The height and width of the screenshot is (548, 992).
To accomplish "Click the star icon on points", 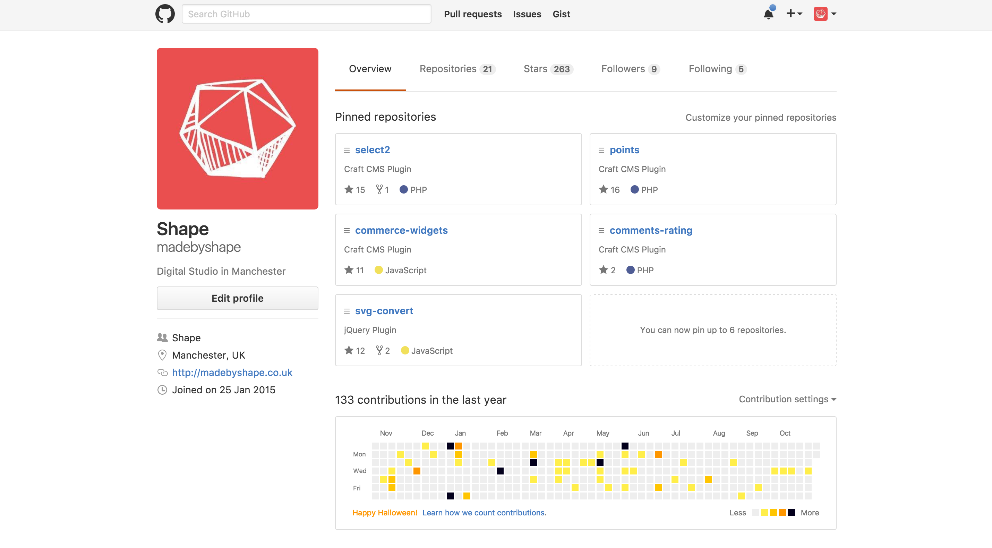I will point(604,189).
